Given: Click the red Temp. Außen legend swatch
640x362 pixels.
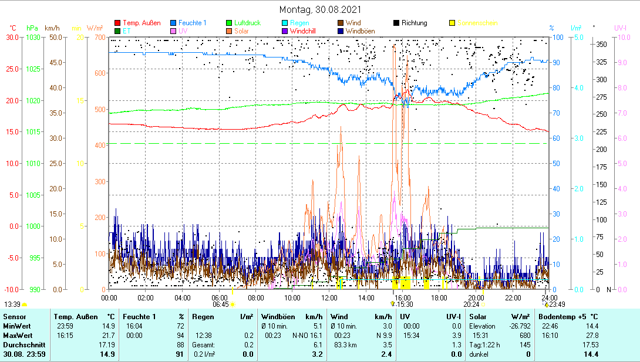Looking at the screenshot, I should point(117,23).
